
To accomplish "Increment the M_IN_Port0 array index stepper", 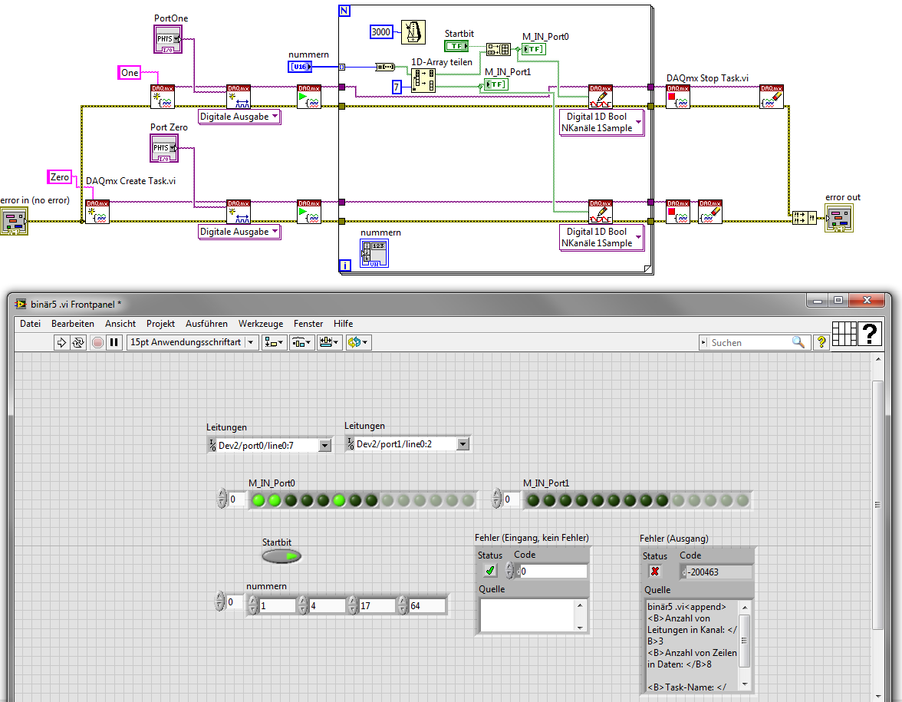I will click(x=222, y=495).
